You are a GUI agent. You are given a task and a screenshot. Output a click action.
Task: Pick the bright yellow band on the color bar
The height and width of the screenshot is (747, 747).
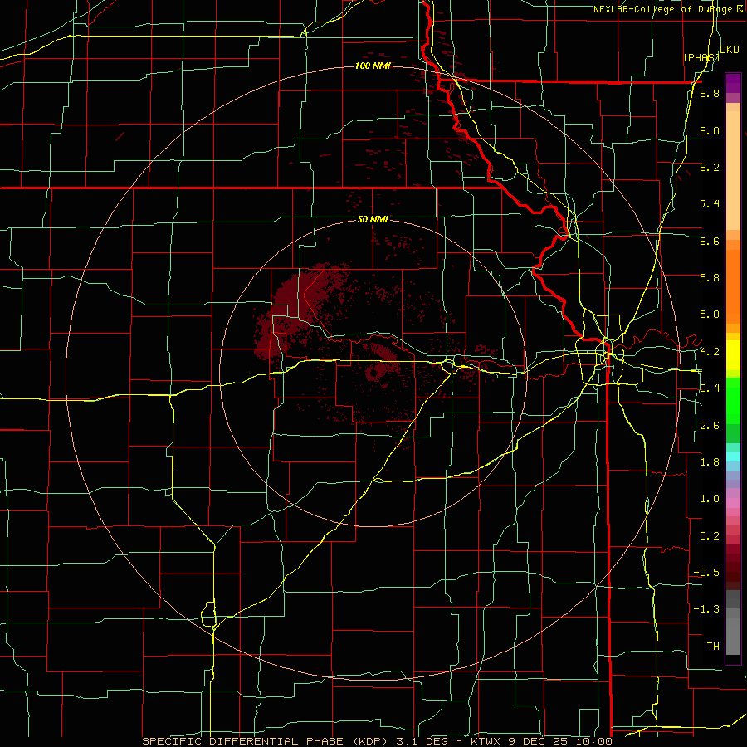(733, 355)
